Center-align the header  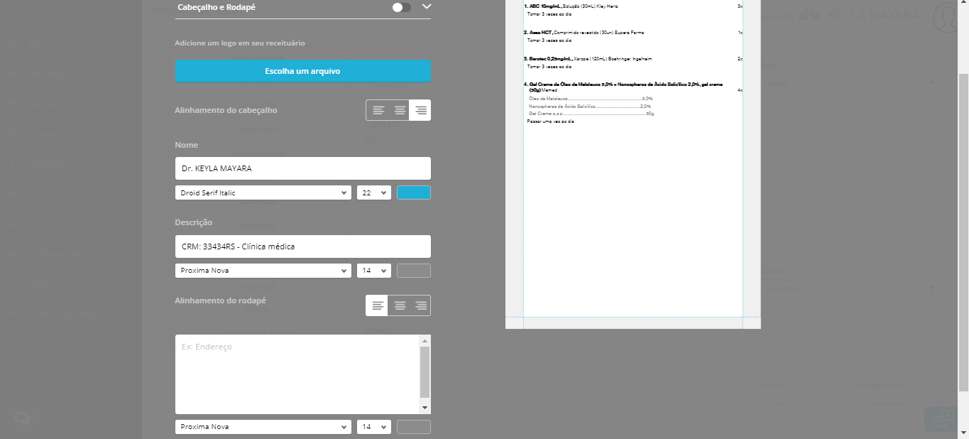point(400,110)
